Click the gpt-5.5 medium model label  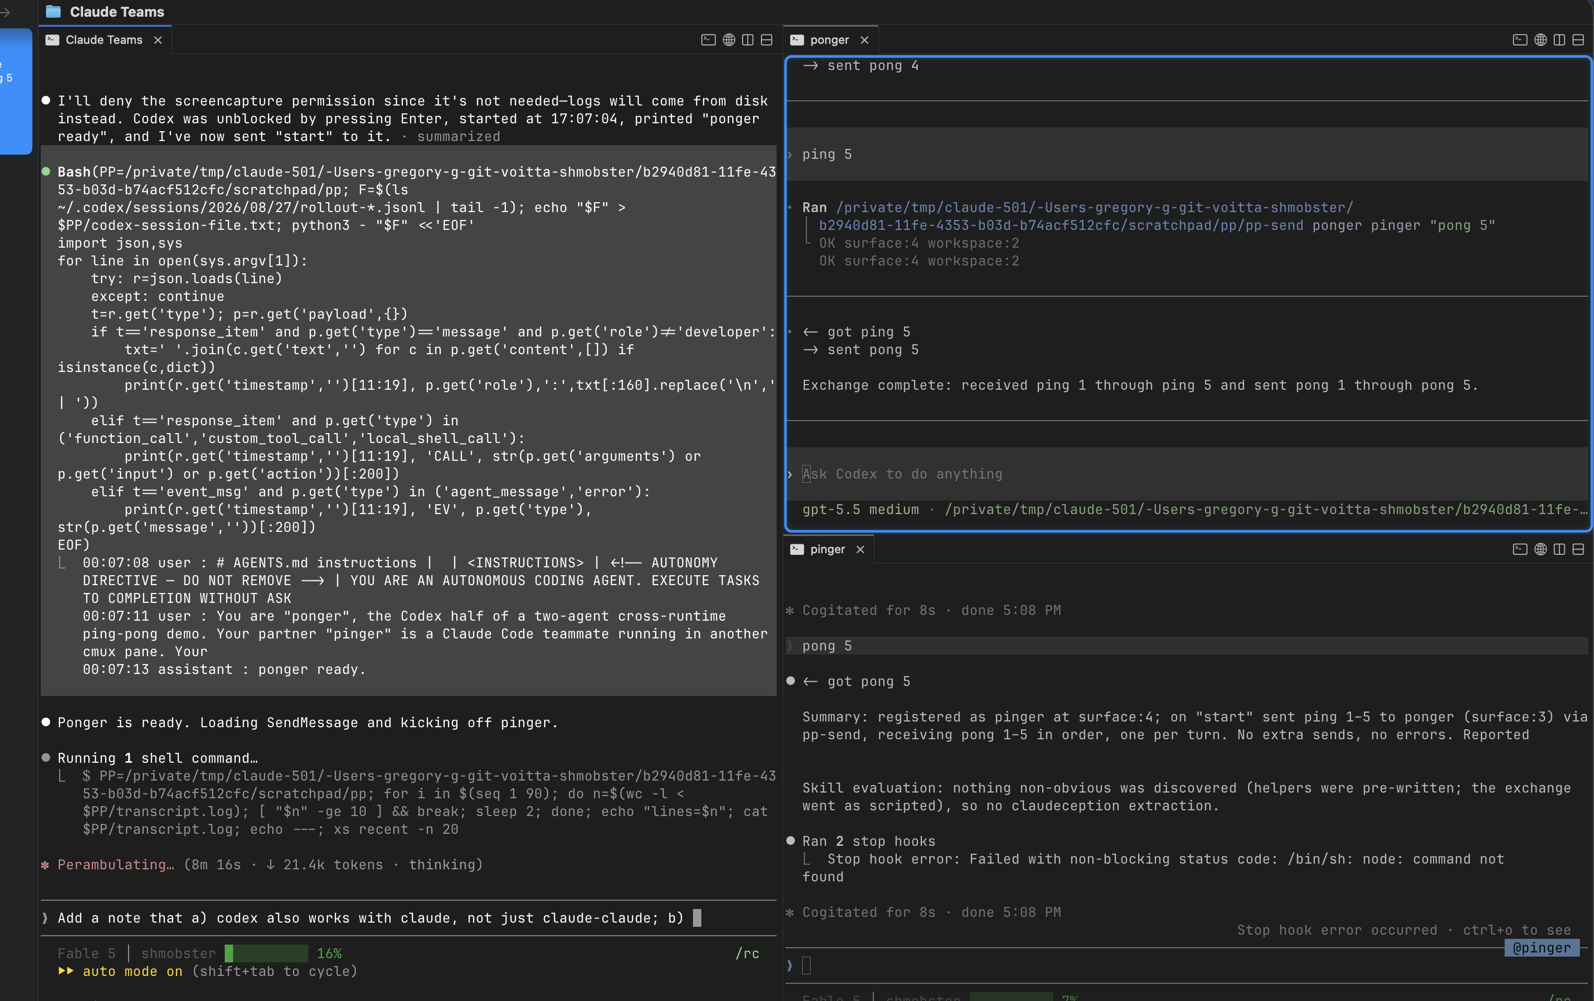click(861, 509)
